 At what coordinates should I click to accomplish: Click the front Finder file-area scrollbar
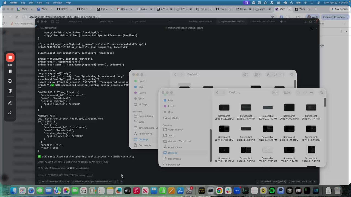pyautogui.click(x=325, y=102)
